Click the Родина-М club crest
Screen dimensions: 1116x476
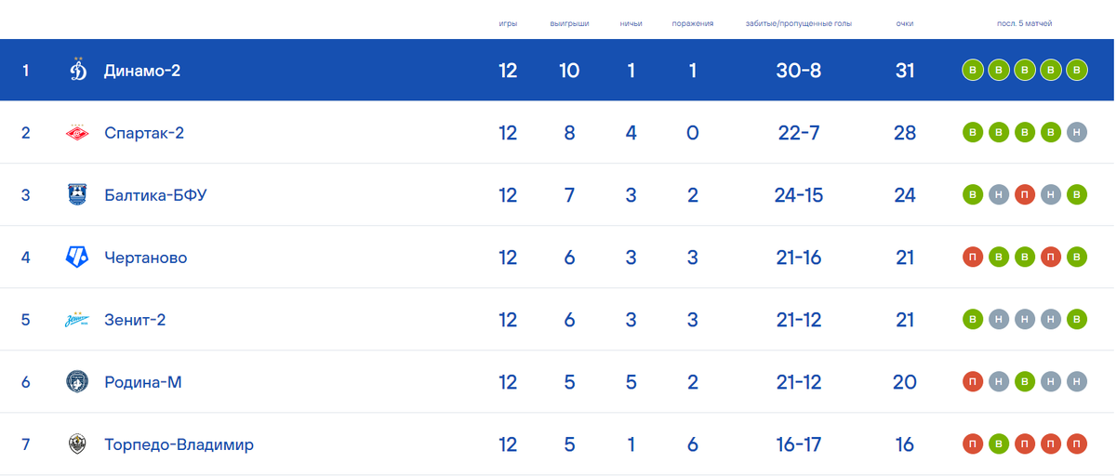pyautogui.click(x=77, y=382)
